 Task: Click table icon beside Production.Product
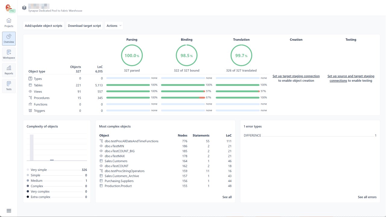[101, 186]
